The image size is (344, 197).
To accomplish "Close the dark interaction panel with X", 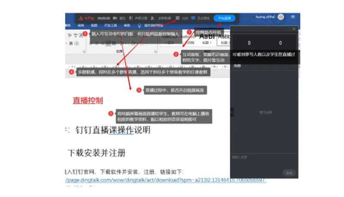I will [294, 29].
